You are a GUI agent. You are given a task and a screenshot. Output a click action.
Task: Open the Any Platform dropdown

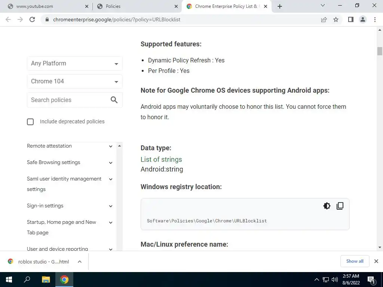coord(75,64)
